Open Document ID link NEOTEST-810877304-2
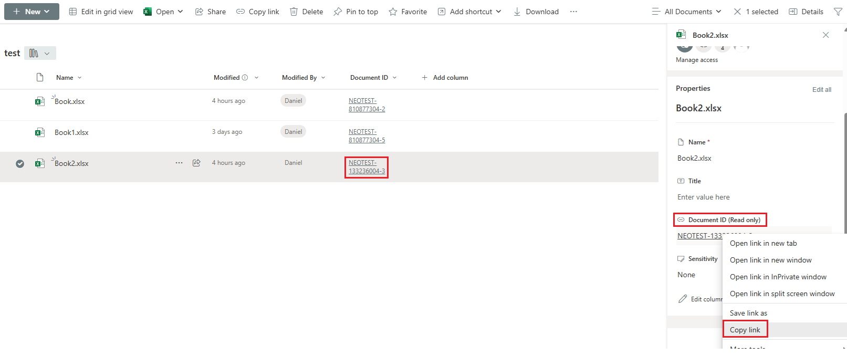This screenshot has height=356, width=847. point(367,105)
